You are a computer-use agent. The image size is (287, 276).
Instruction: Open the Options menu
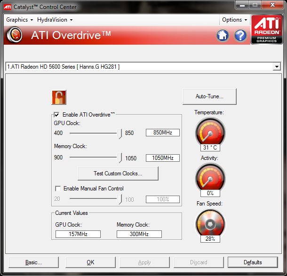[x=234, y=20]
